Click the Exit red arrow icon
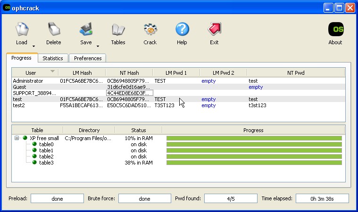This screenshot has height=212, width=358. tap(215, 29)
